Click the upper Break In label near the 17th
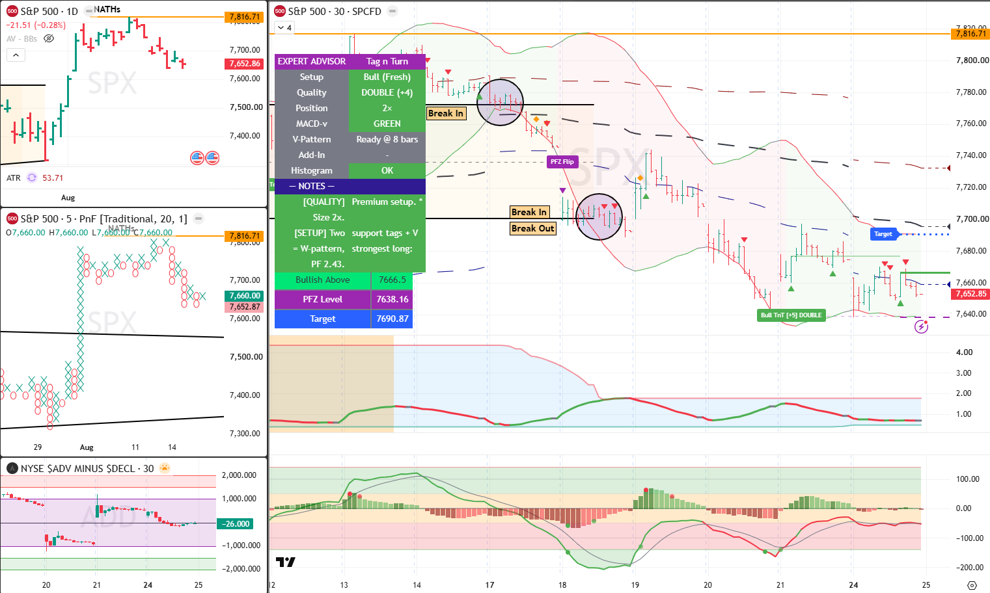Image resolution: width=990 pixels, height=593 pixels. point(446,113)
